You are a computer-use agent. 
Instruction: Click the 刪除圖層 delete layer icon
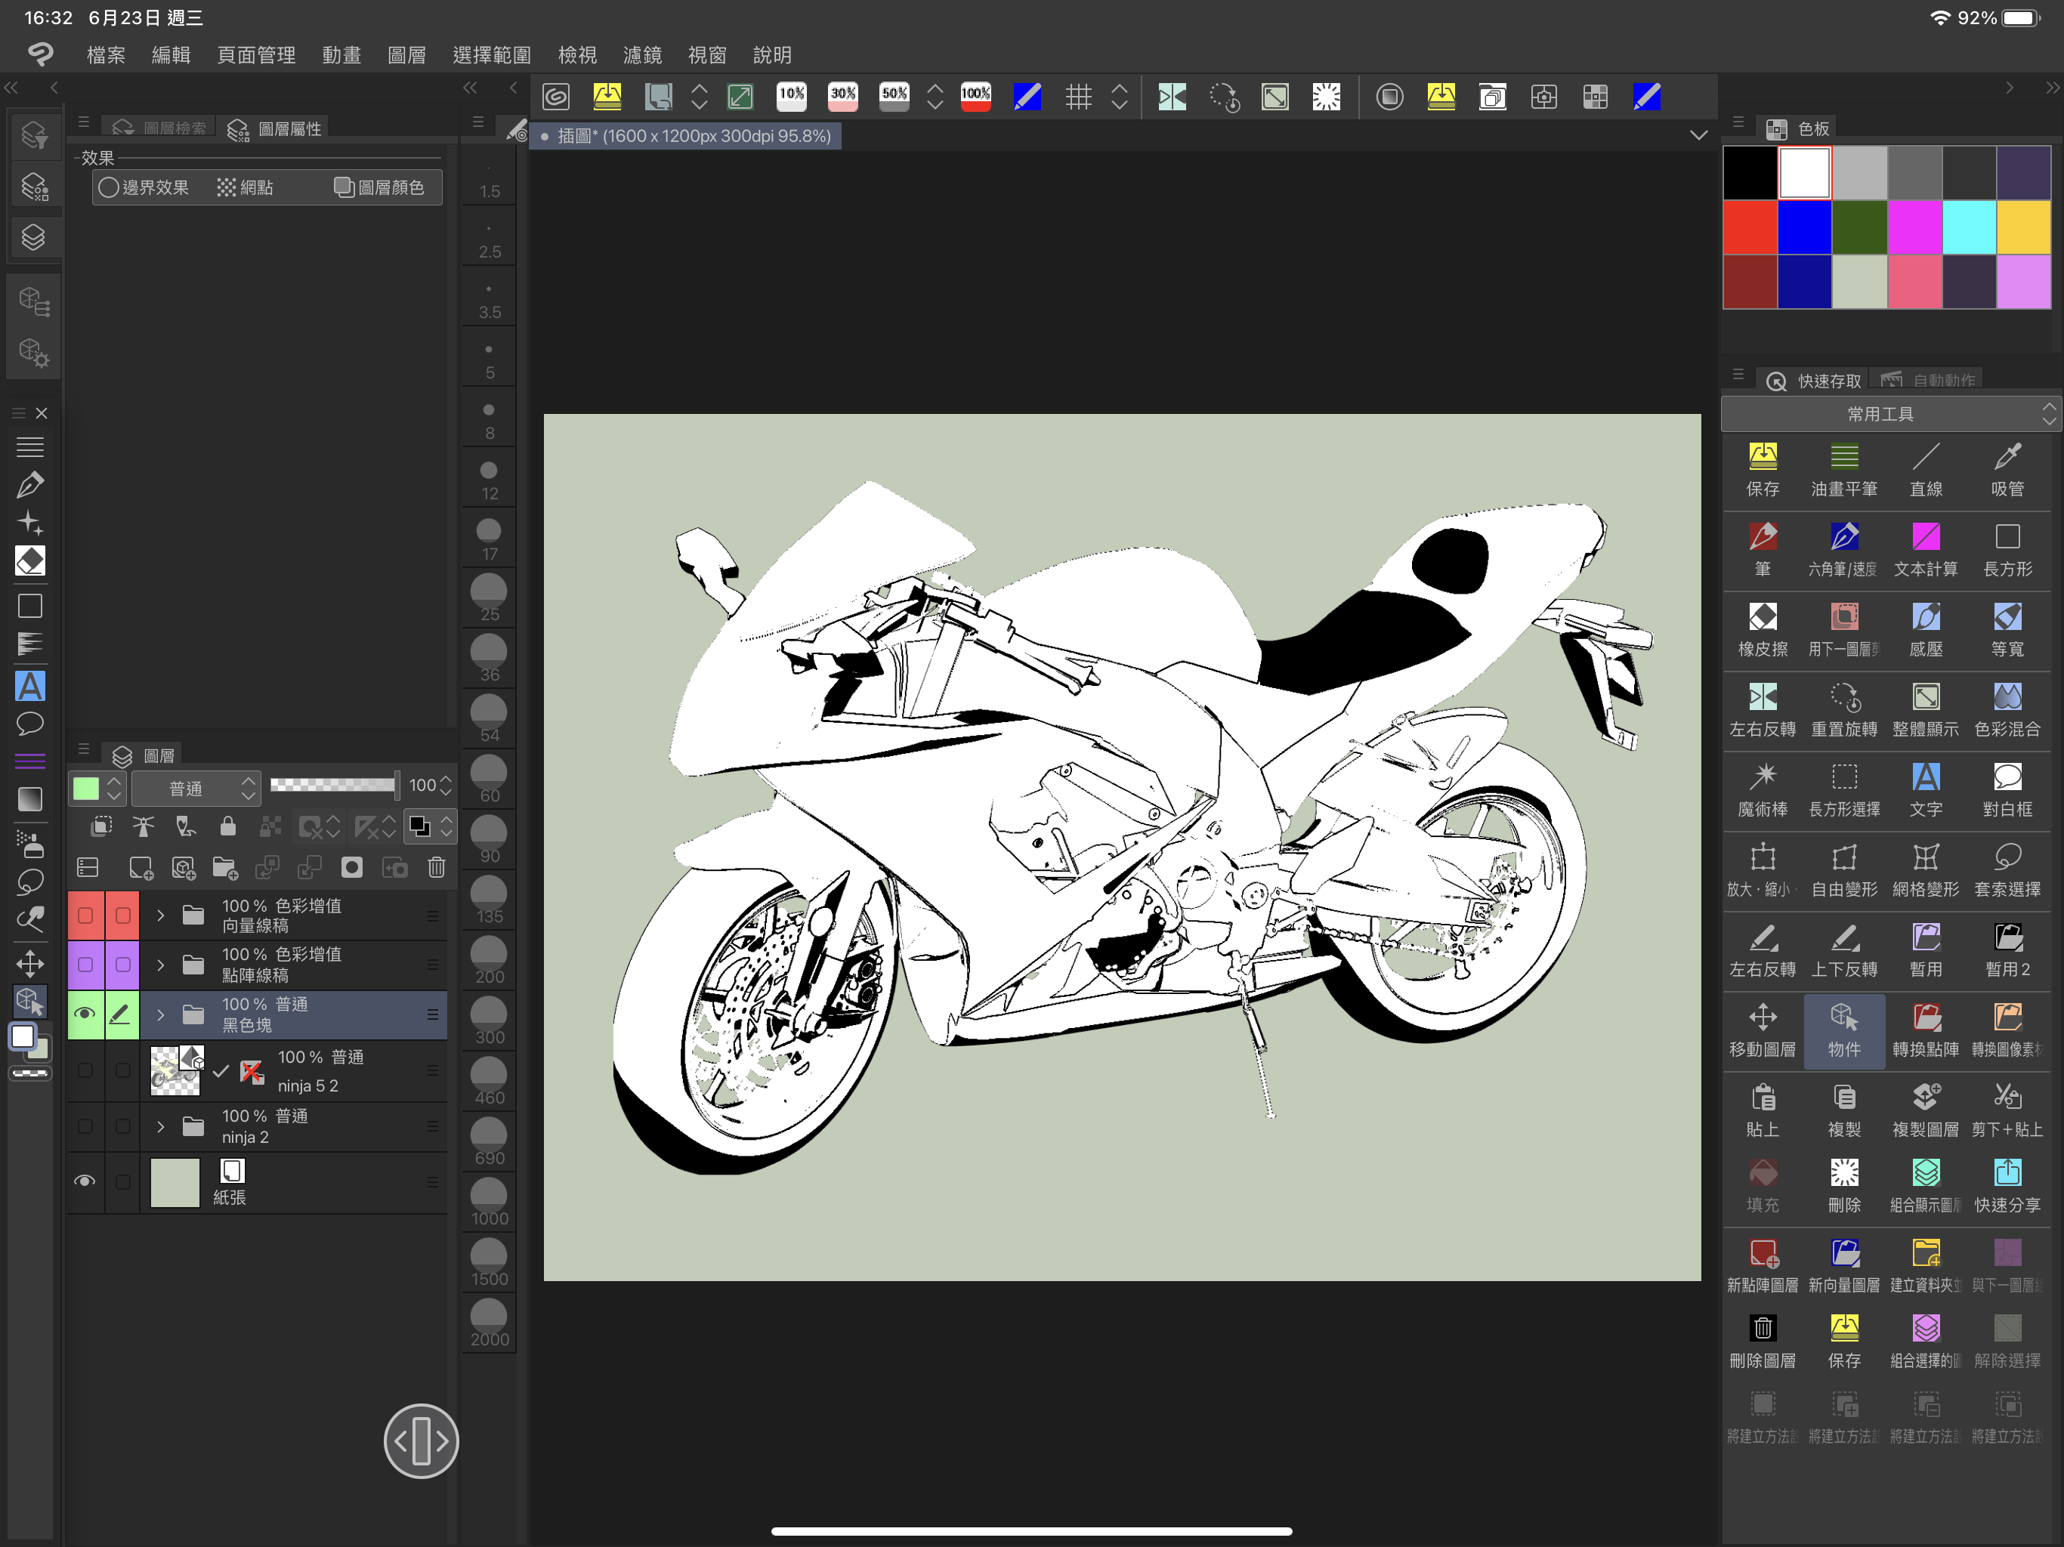(1763, 1342)
